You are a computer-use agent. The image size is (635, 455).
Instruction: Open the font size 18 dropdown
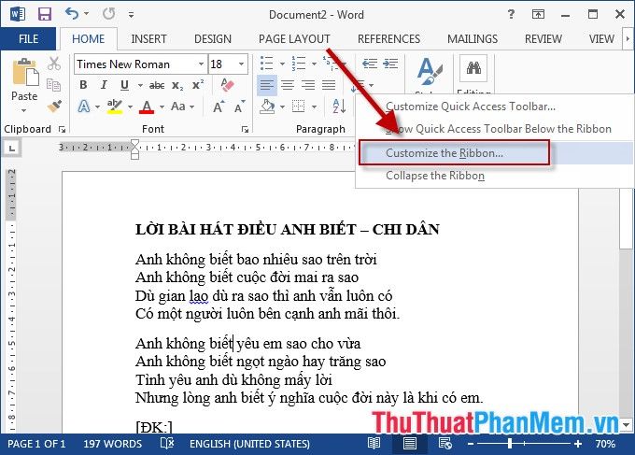[241, 64]
